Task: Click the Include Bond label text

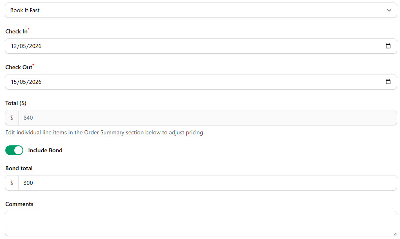Action: [x=45, y=150]
